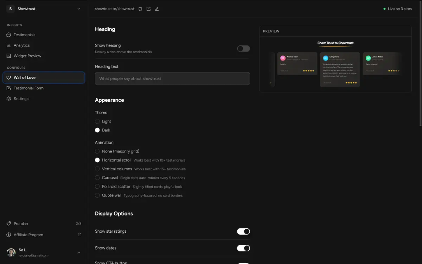Click 'Typography-focused, no card borders' hint
Screen dimensions: 422x264
pos(153,196)
